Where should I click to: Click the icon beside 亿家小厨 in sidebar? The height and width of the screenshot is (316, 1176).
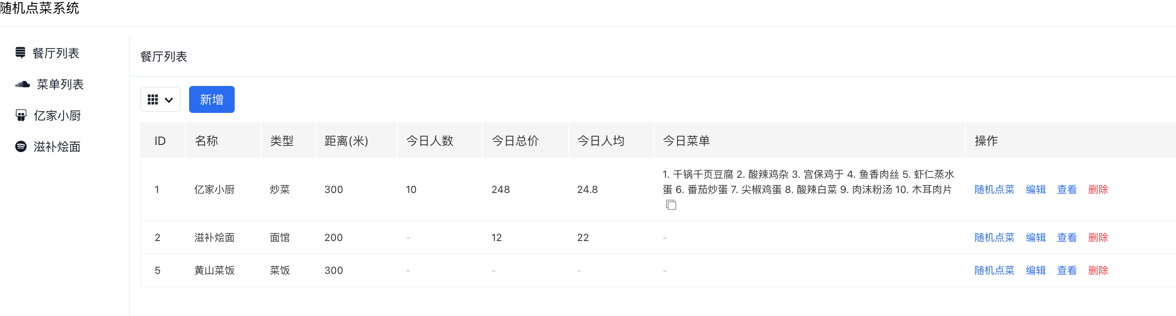pyautogui.click(x=21, y=115)
